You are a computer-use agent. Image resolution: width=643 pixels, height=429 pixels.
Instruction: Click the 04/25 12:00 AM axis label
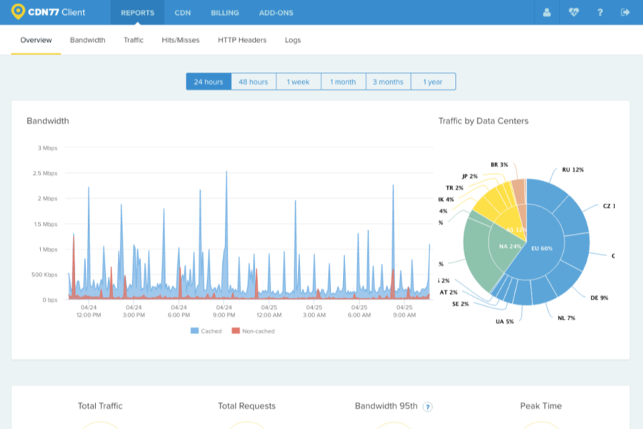(x=269, y=311)
